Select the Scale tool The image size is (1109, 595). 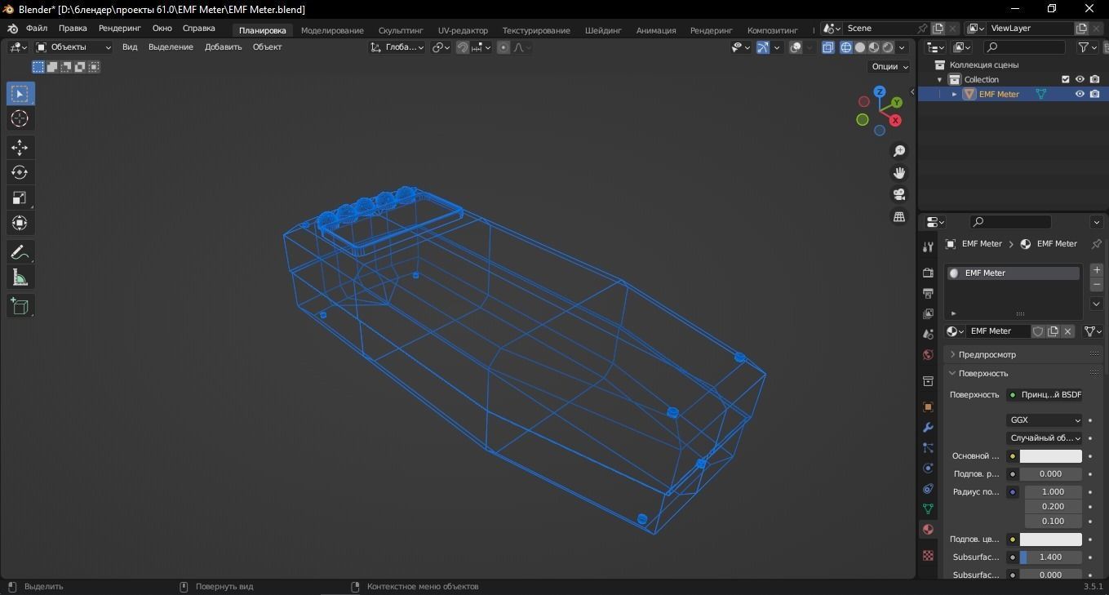pyautogui.click(x=20, y=198)
